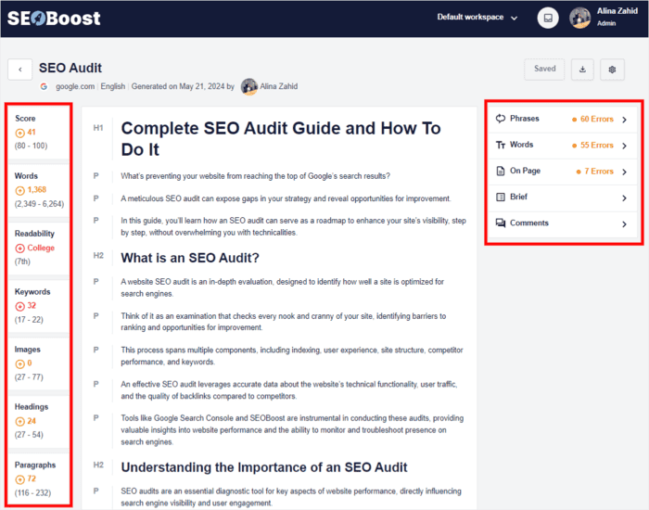
Task: Click Alina Zahid's header profile avatar
Action: [x=579, y=18]
